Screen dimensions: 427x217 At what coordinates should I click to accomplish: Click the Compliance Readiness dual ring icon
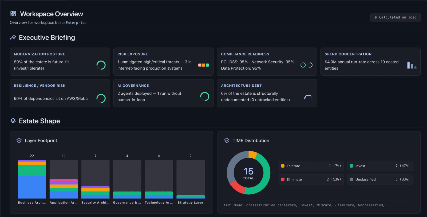click(306, 65)
